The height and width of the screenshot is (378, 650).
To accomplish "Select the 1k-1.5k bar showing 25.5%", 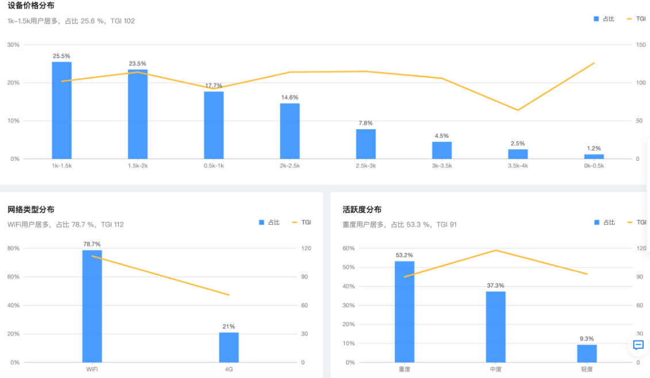I will click(x=61, y=109).
